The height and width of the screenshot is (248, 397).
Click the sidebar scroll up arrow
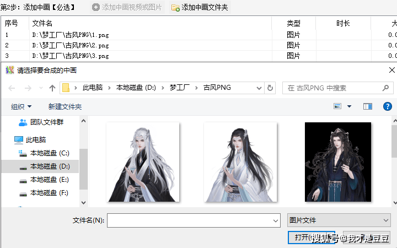84,121
